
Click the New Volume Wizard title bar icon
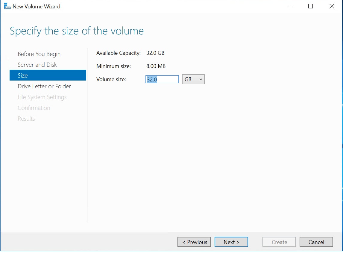(7, 6)
